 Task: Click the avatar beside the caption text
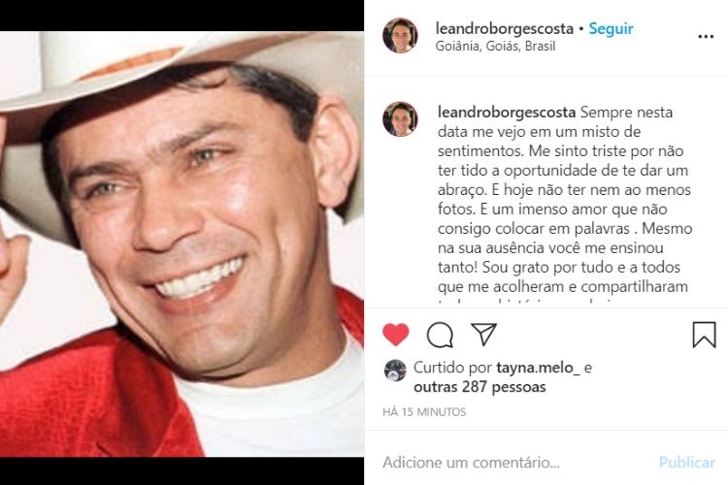click(x=400, y=119)
